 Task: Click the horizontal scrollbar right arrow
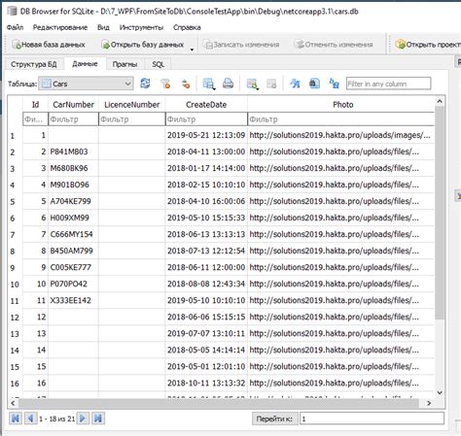(429, 403)
